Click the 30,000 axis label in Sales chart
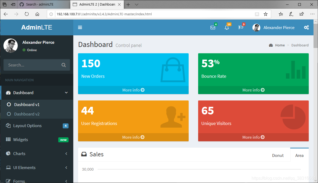The width and height of the screenshot is (318, 183). click(88, 169)
